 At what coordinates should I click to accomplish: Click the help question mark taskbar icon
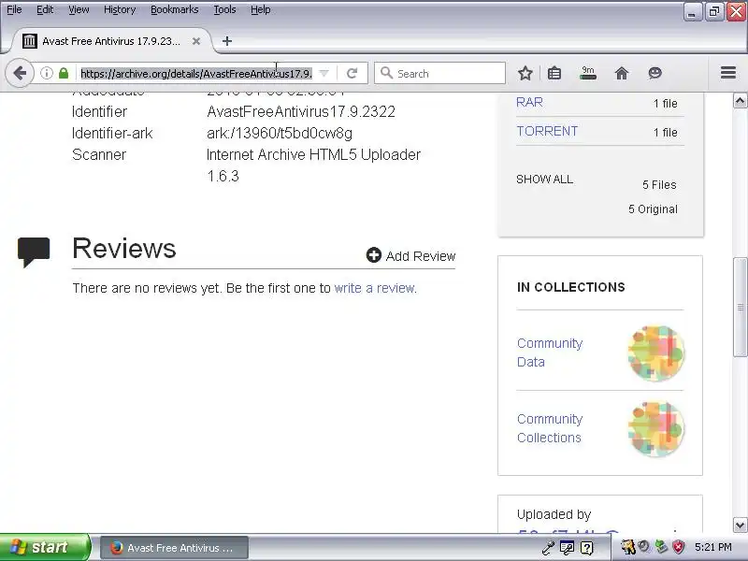[587, 548]
